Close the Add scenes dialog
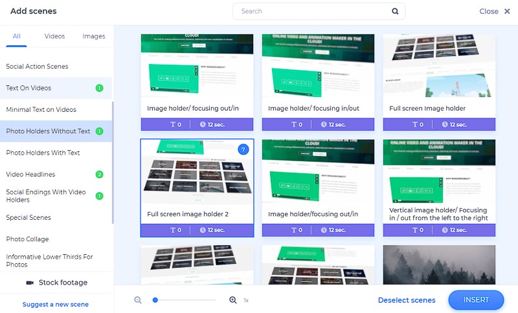The width and height of the screenshot is (518, 313). 495,11
